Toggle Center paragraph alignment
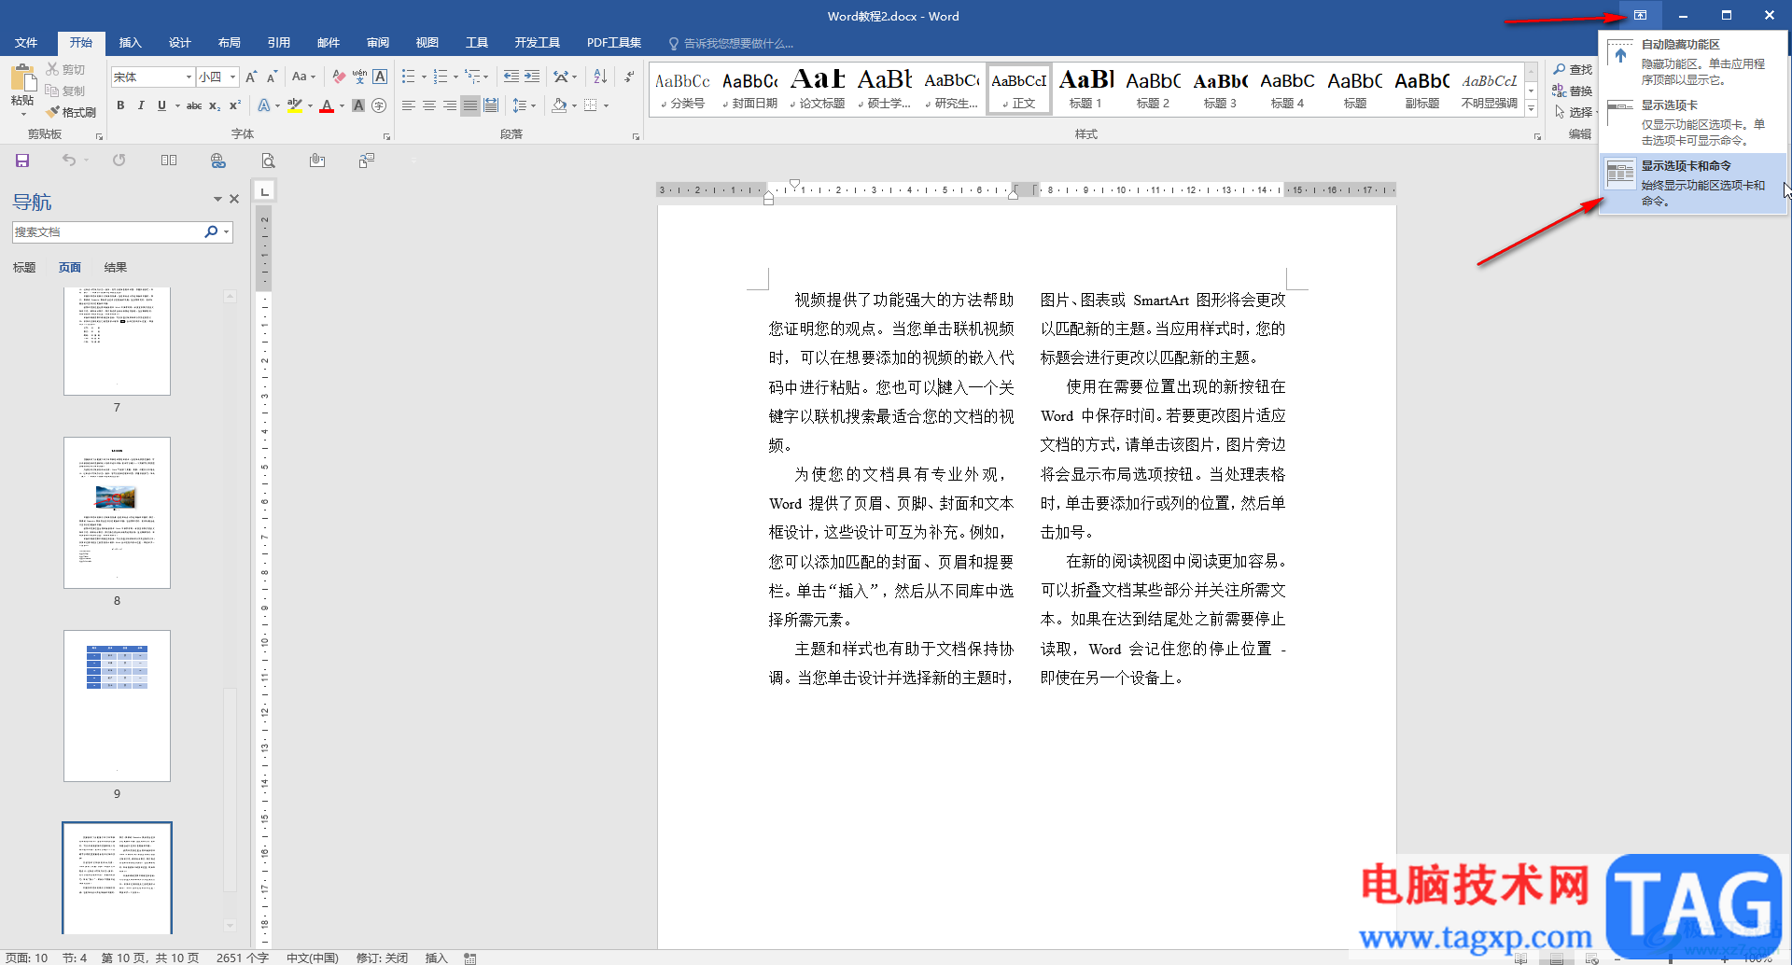Screen dimensions: 1792x965 (429, 105)
